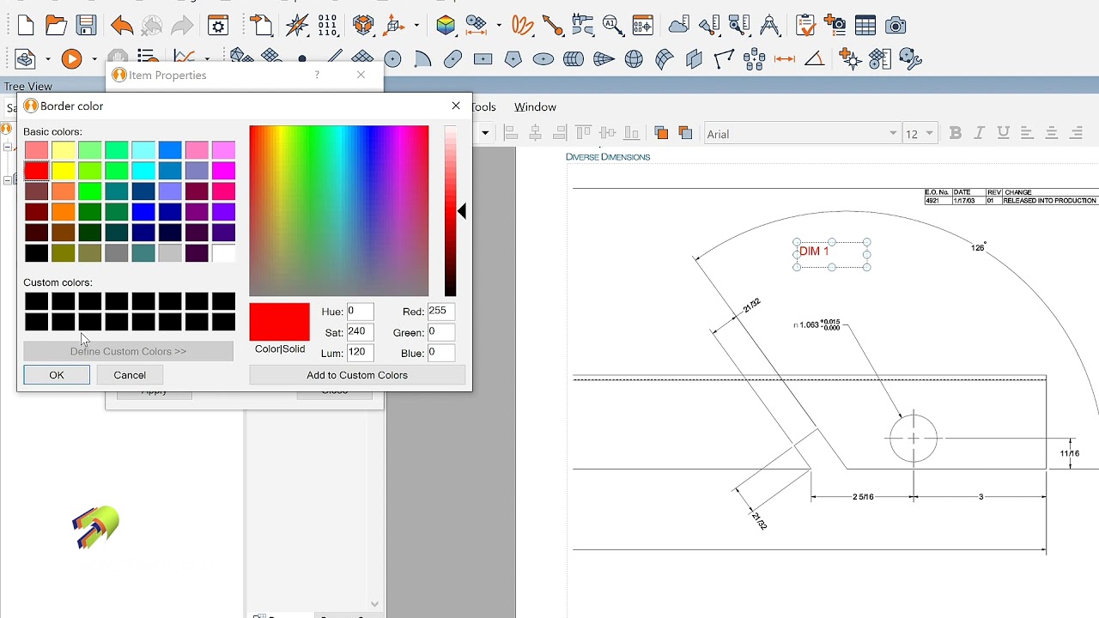
Task: Toggle Italic text formatting
Action: (979, 133)
